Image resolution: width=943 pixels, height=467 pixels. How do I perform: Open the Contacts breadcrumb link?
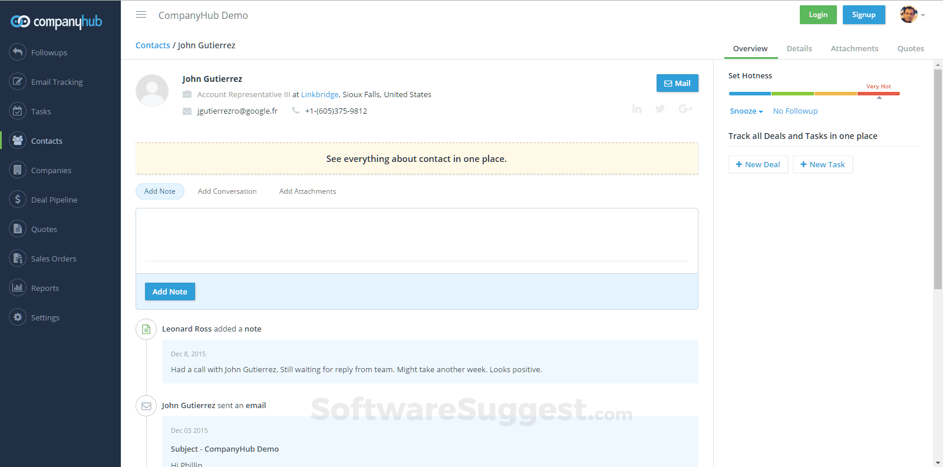click(153, 45)
